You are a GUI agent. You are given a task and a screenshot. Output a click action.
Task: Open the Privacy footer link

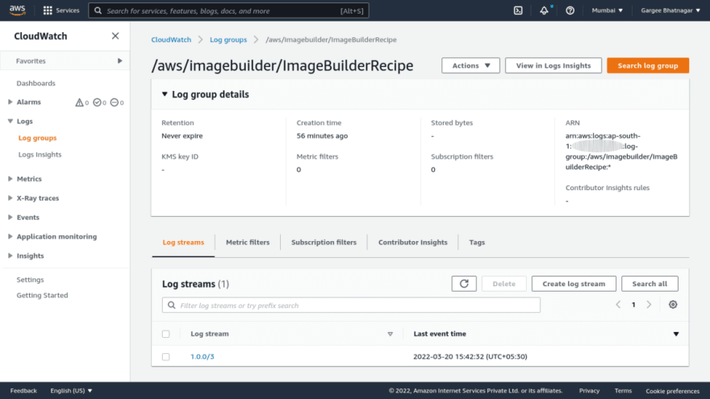click(x=589, y=391)
